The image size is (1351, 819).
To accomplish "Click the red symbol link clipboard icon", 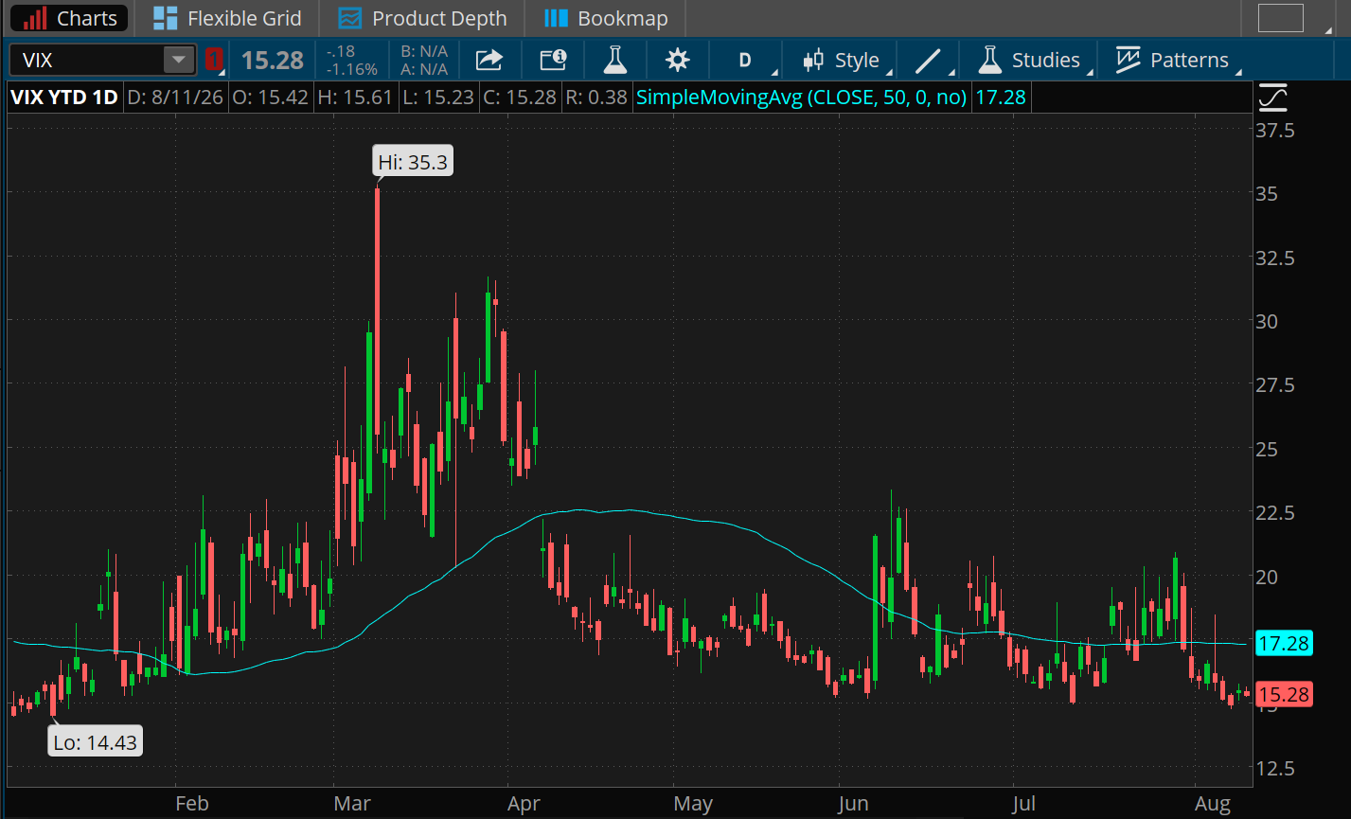I will [214, 61].
